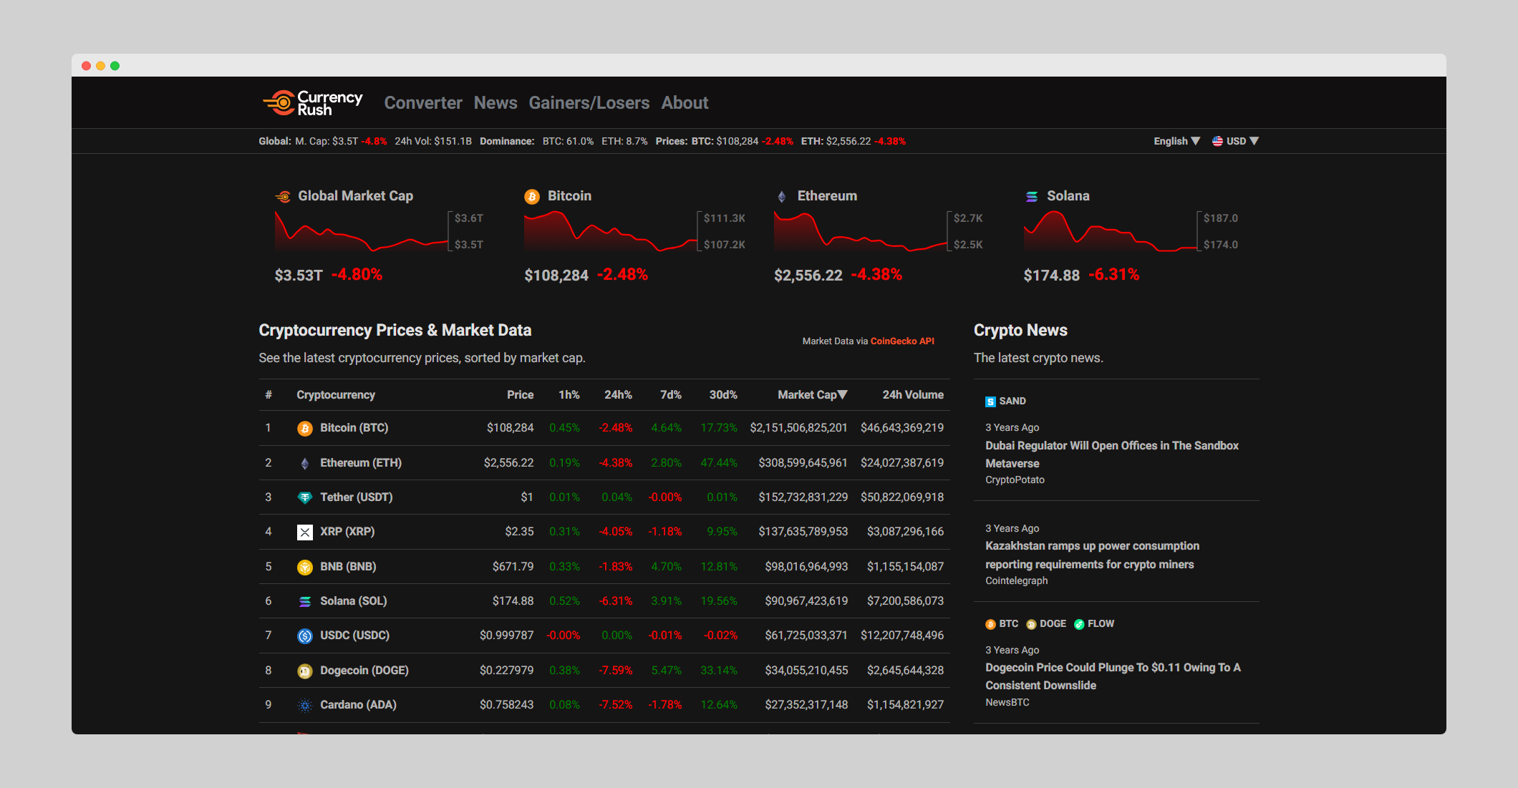This screenshot has height=788, width=1518.
Task: Click the FLOW news tag icon
Action: pyautogui.click(x=1079, y=624)
